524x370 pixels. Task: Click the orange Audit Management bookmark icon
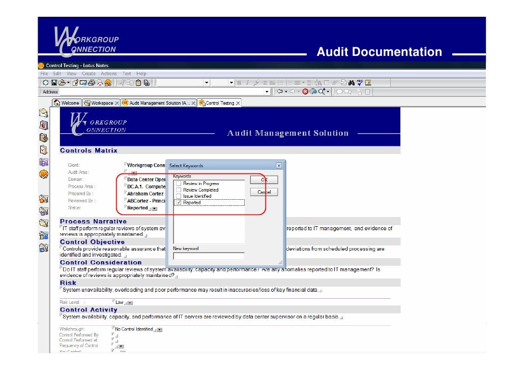point(43,174)
